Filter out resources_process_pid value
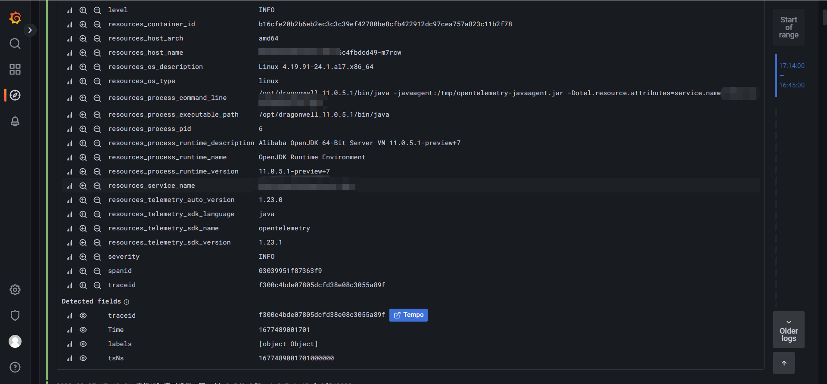Image resolution: width=827 pixels, height=384 pixels. (97, 129)
